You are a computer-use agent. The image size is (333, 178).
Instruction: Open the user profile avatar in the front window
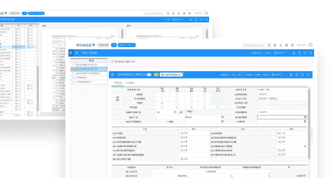click(311, 45)
